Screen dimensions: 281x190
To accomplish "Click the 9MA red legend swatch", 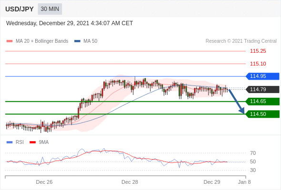I will coord(32,142).
